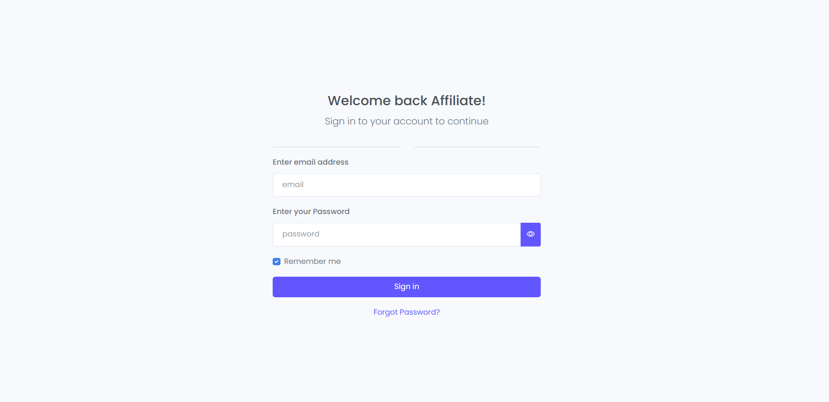Click the Sign in text on purple button

pos(406,287)
